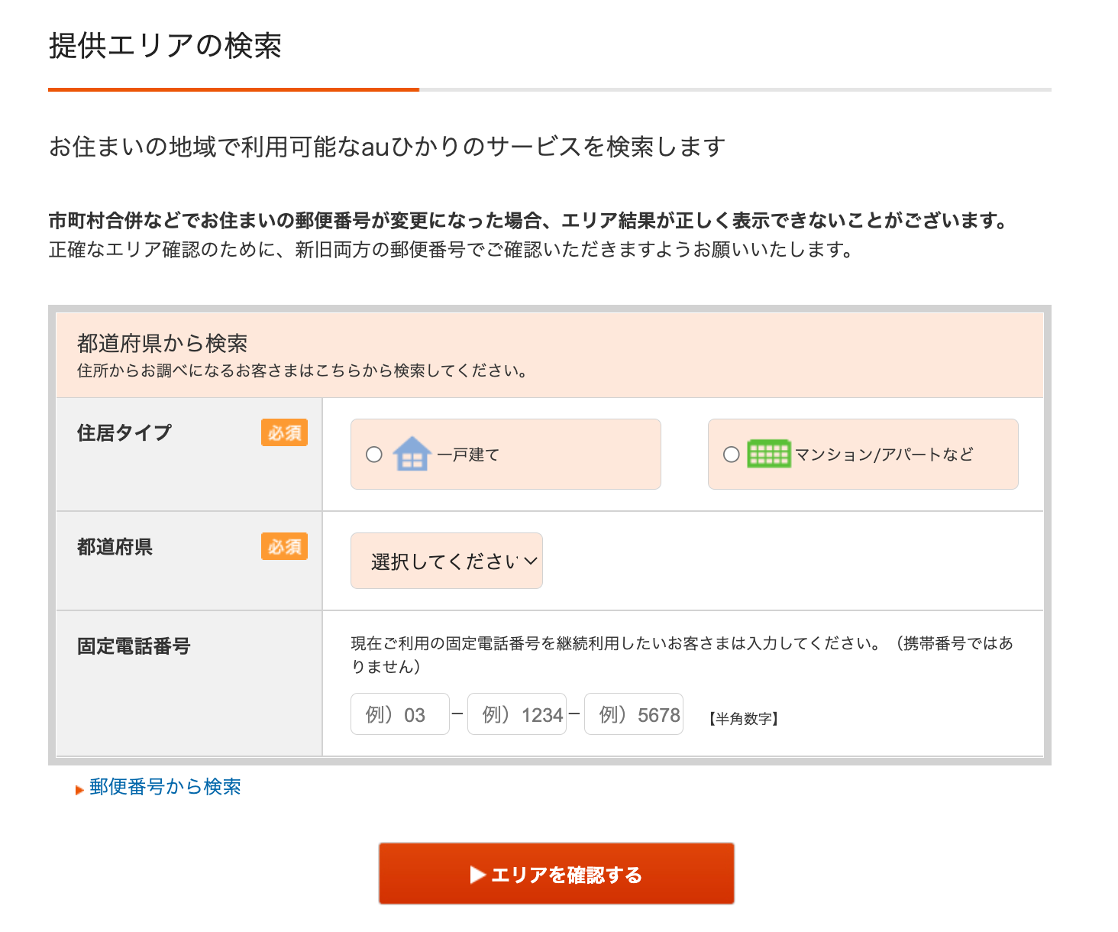
Task: Open the 郵便番号から検索 link
Action: [x=165, y=787]
